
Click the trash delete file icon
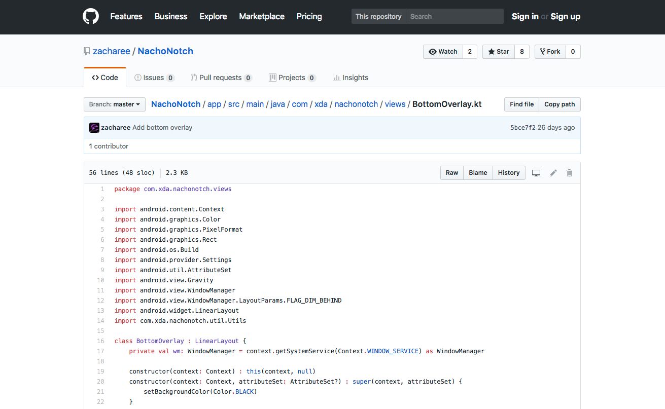point(569,173)
